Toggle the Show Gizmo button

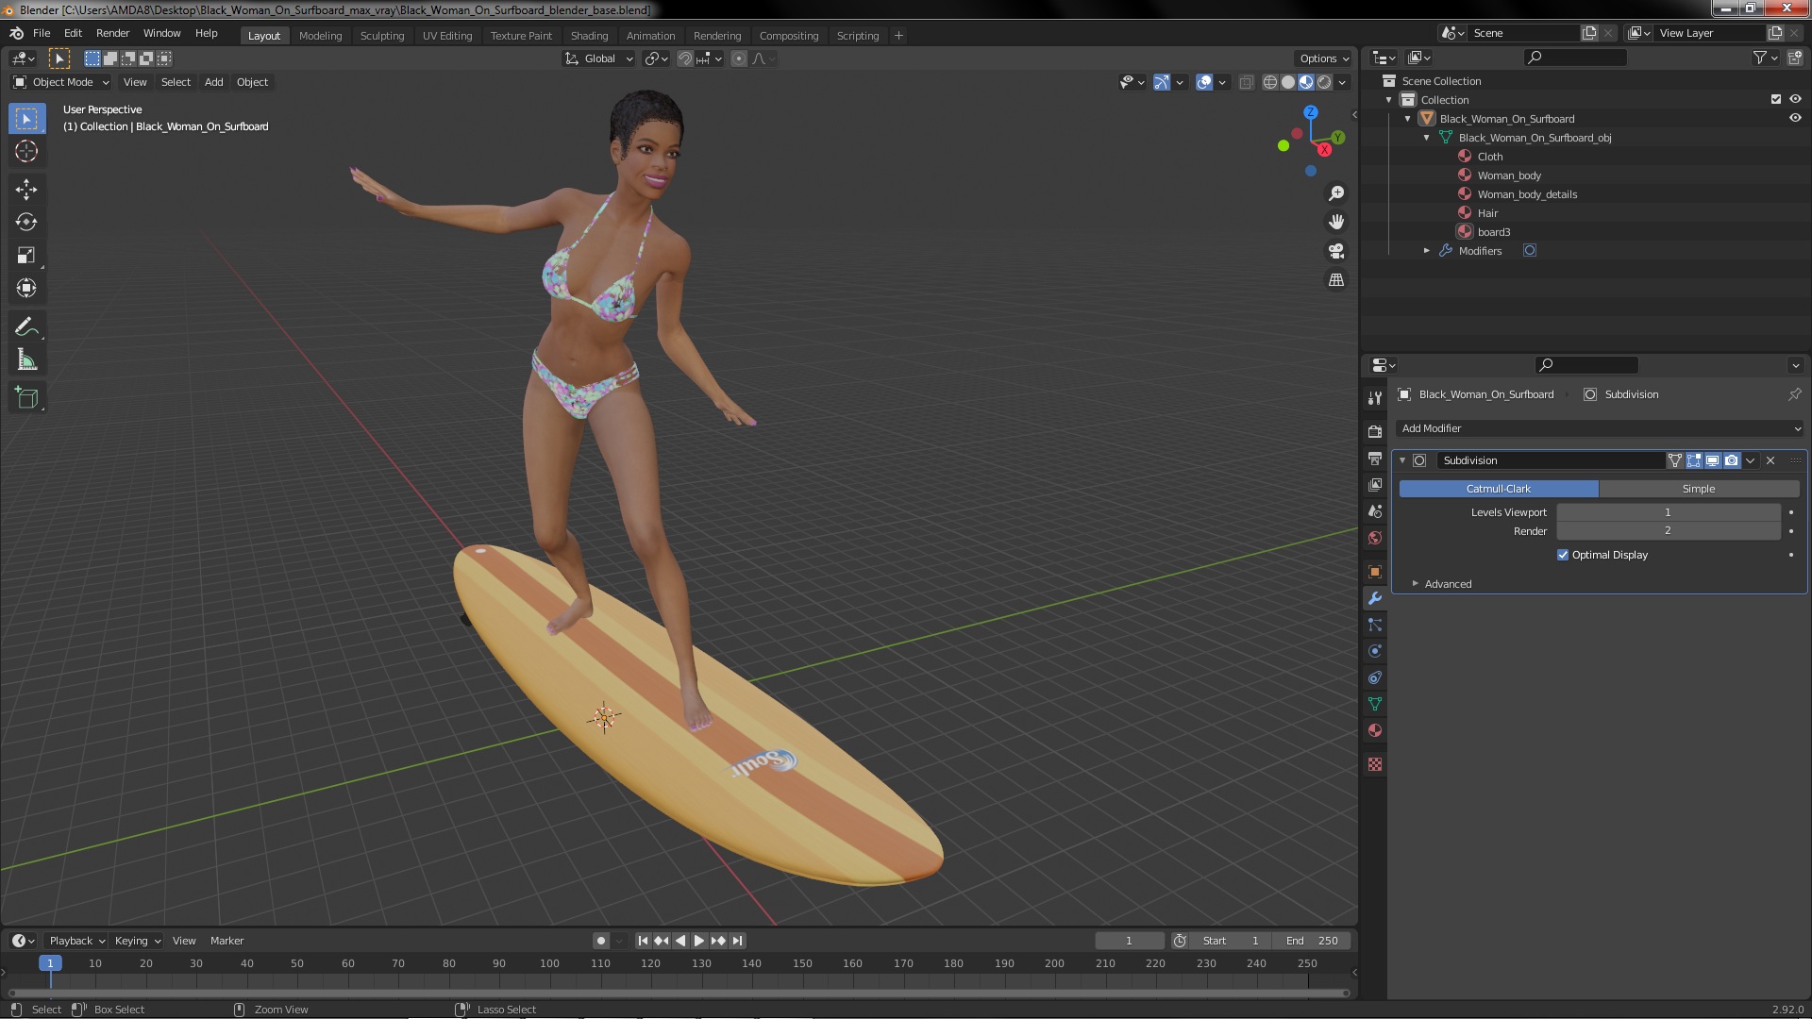coord(1162,82)
